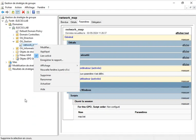This screenshot has width=196, height=140.
Task: Toggle the checked 'Lien activé' option
Action: pyautogui.click(x=46, y=56)
